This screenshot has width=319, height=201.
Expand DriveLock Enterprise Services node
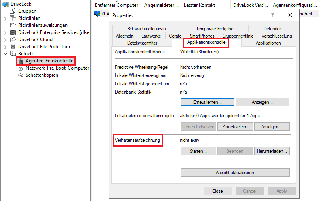6,32
